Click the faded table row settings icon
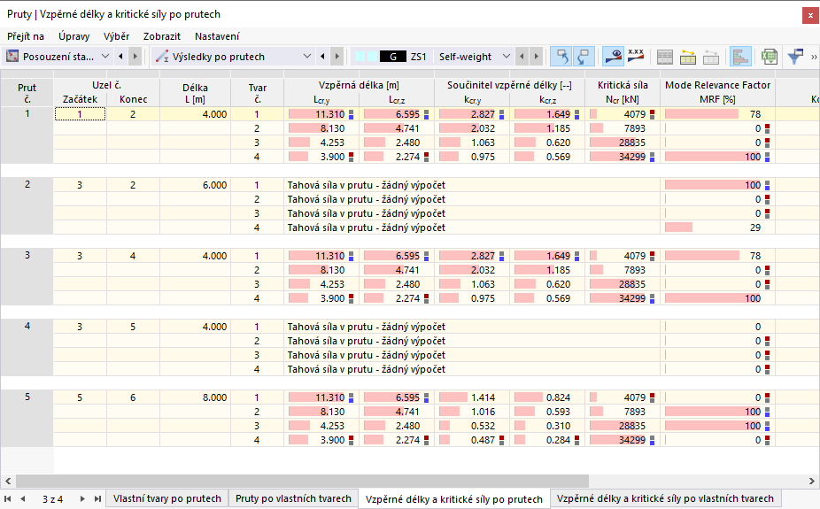The width and height of the screenshot is (820, 509). pyautogui.click(x=711, y=57)
